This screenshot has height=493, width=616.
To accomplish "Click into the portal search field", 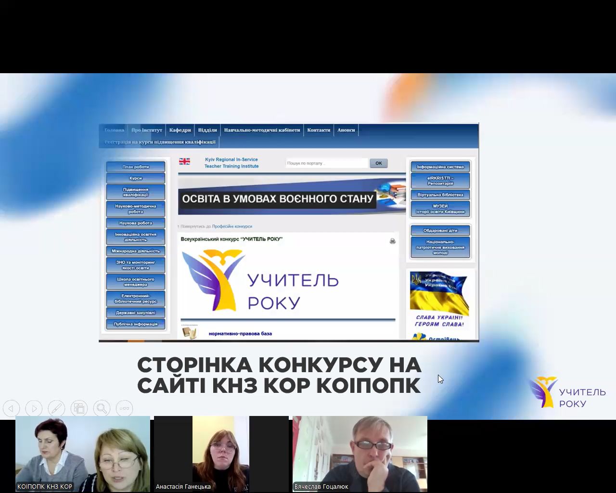I will [x=326, y=163].
